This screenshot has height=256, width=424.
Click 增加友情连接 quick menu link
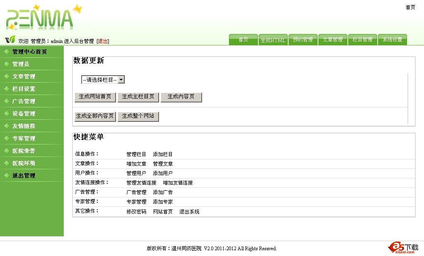click(178, 183)
